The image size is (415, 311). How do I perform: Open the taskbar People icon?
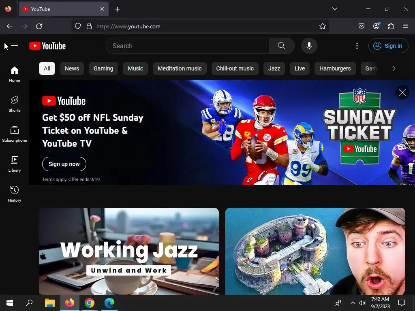338,303
